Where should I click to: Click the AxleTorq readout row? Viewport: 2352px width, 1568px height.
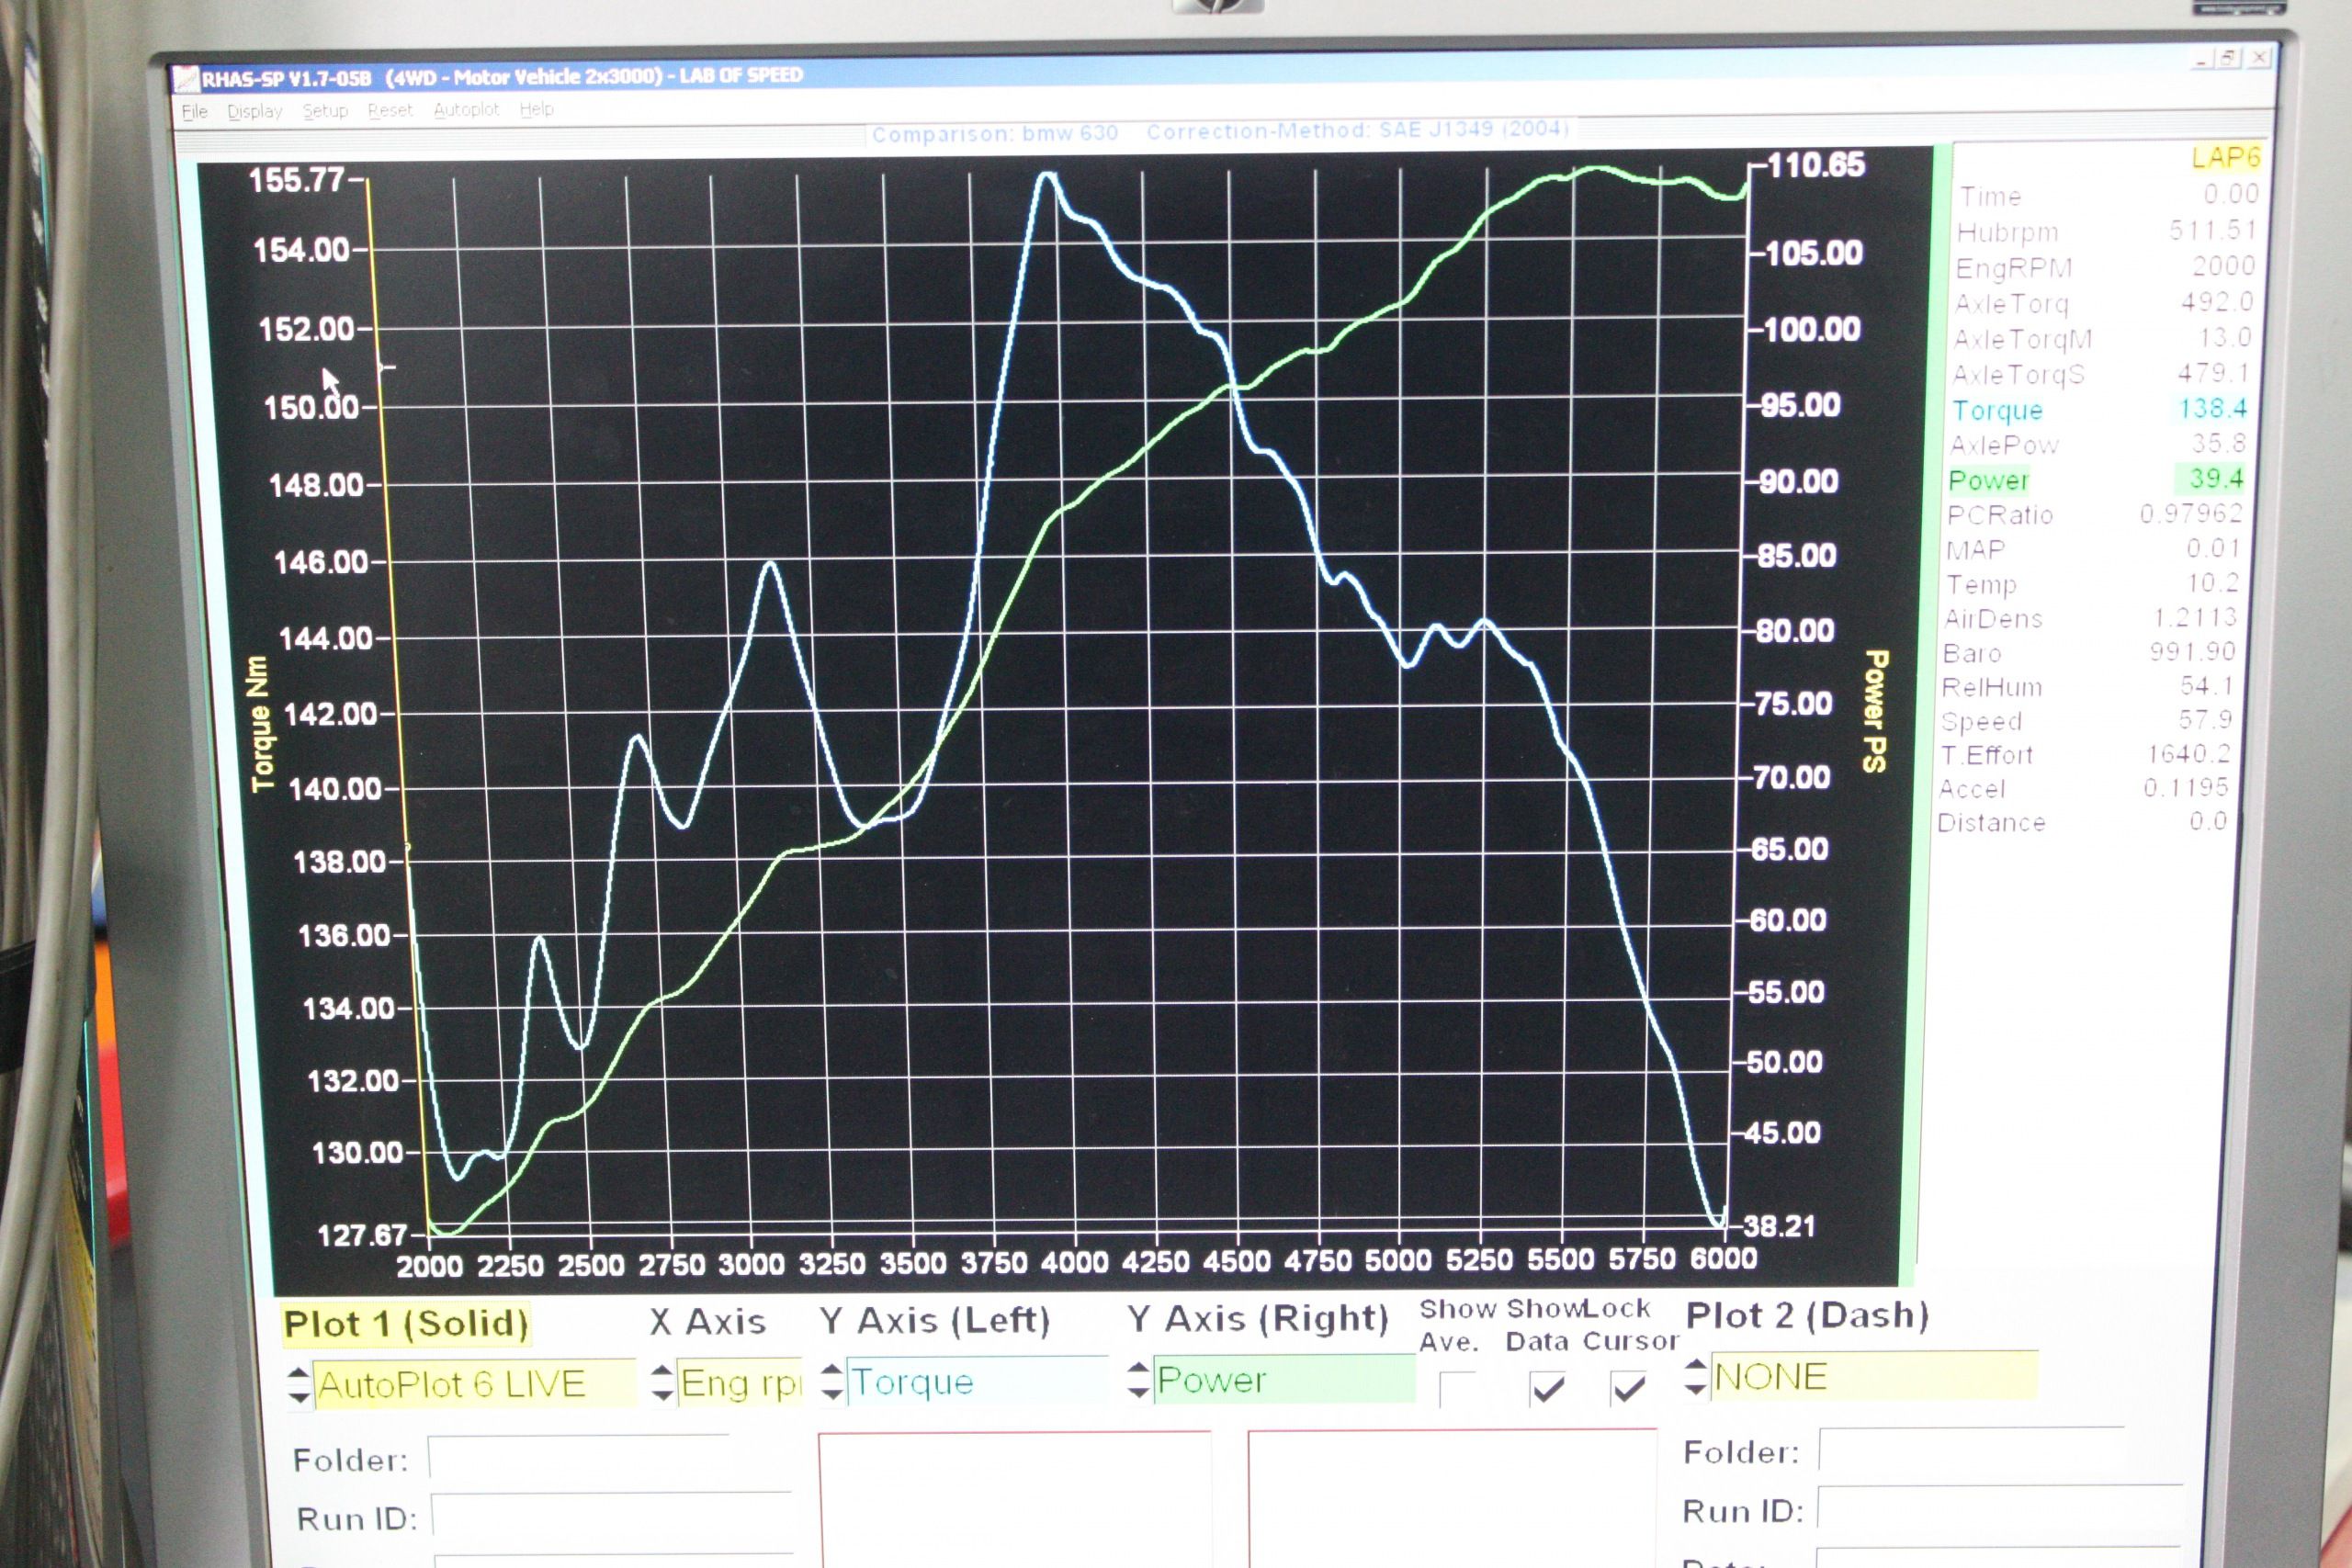pos(2102,303)
